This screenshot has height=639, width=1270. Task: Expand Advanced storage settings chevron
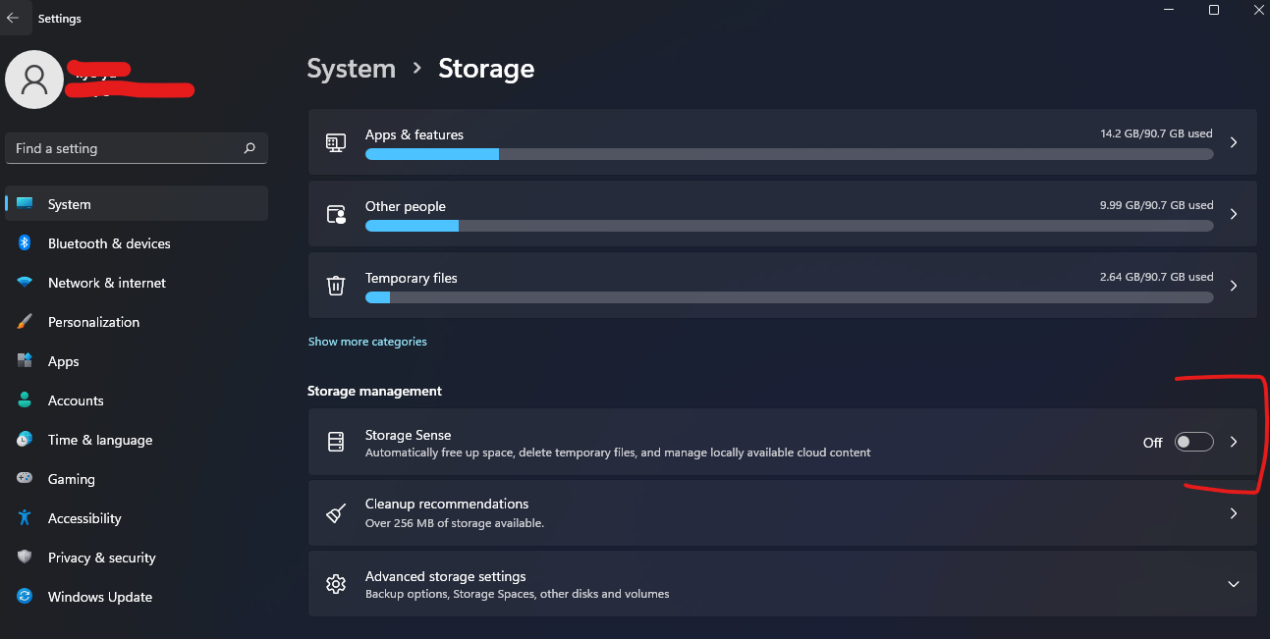pos(1234,584)
